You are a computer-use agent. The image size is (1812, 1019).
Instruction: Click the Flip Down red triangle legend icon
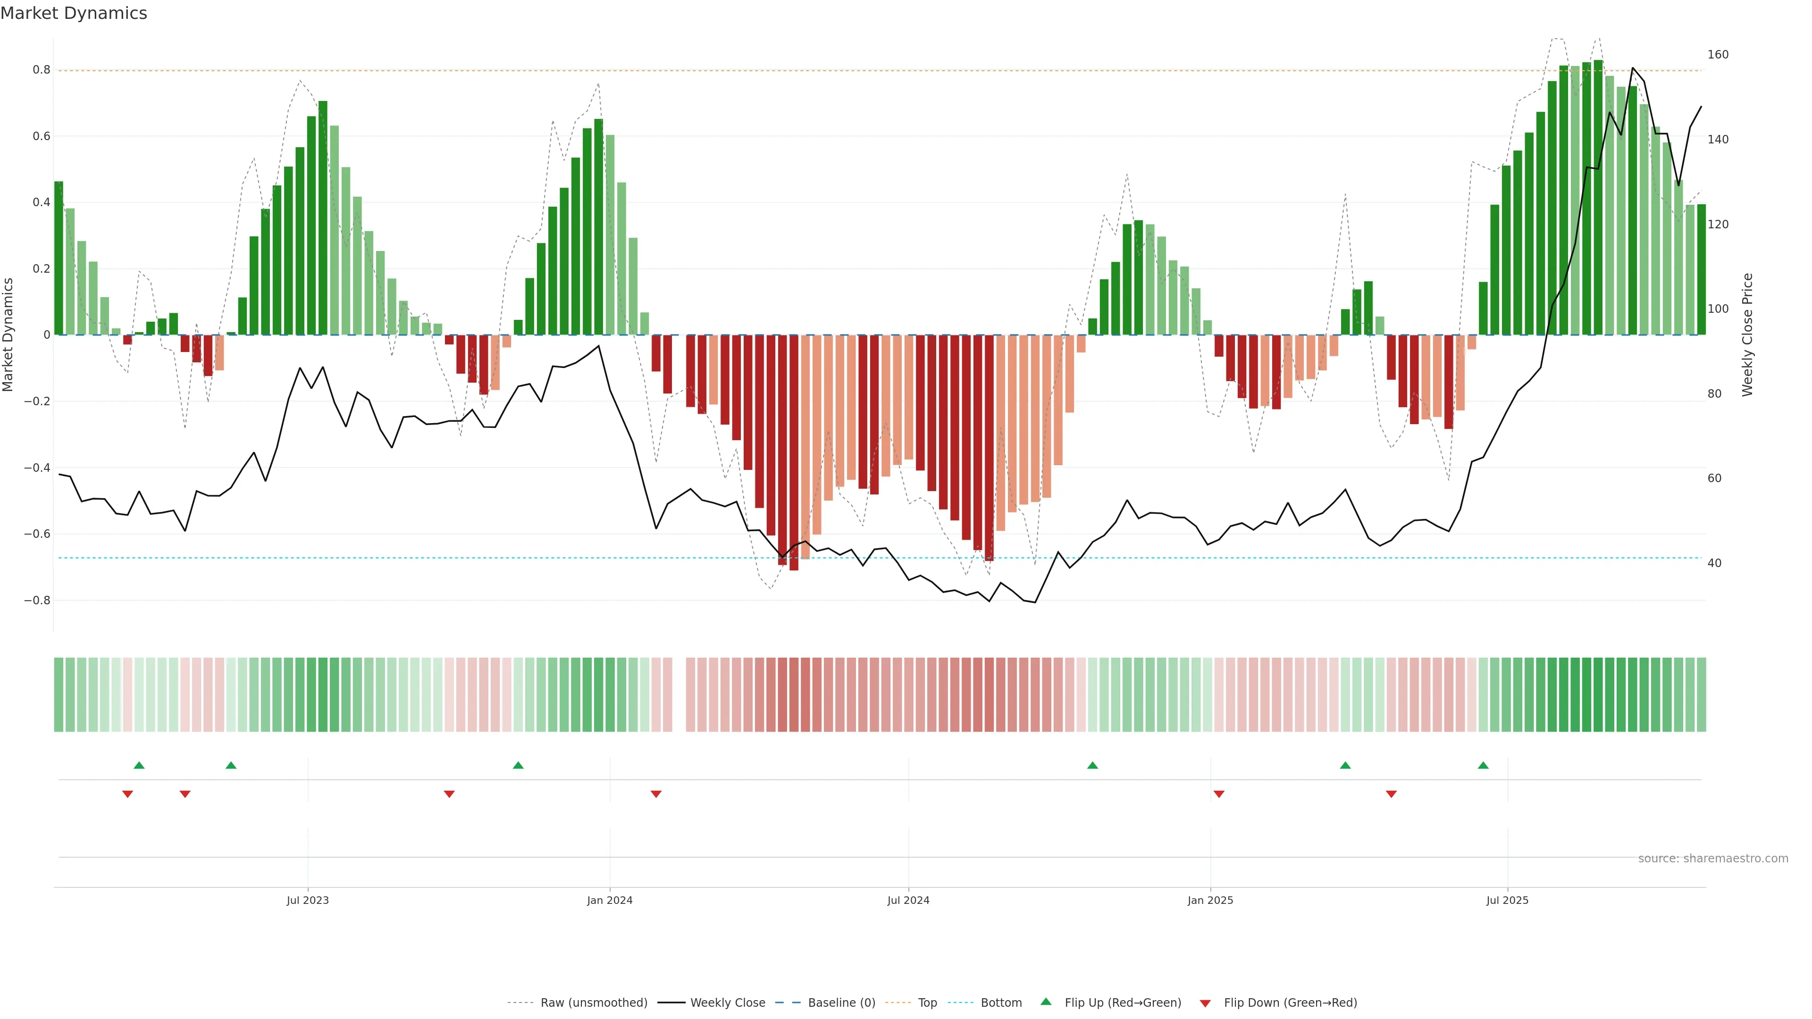(x=1205, y=1003)
